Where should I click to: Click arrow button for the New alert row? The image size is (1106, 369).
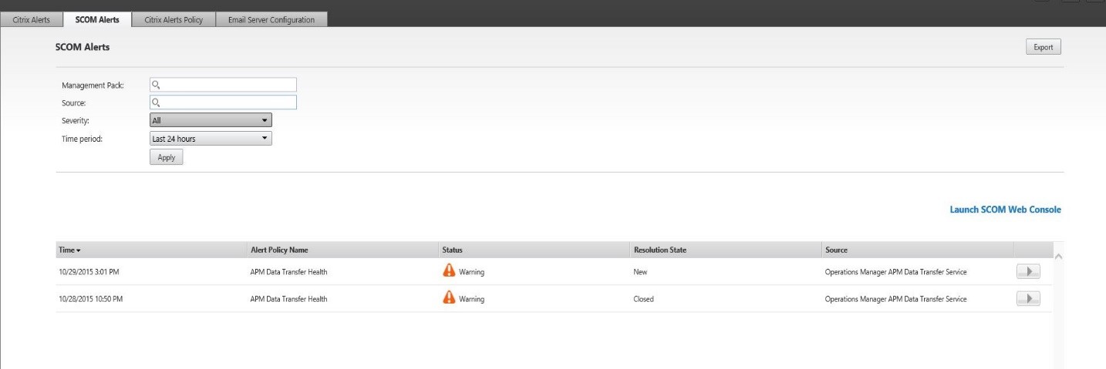click(x=1028, y=270)
